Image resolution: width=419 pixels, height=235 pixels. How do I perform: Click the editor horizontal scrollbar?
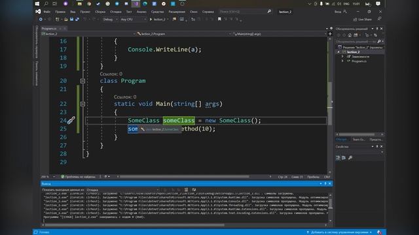coord(185,176)
